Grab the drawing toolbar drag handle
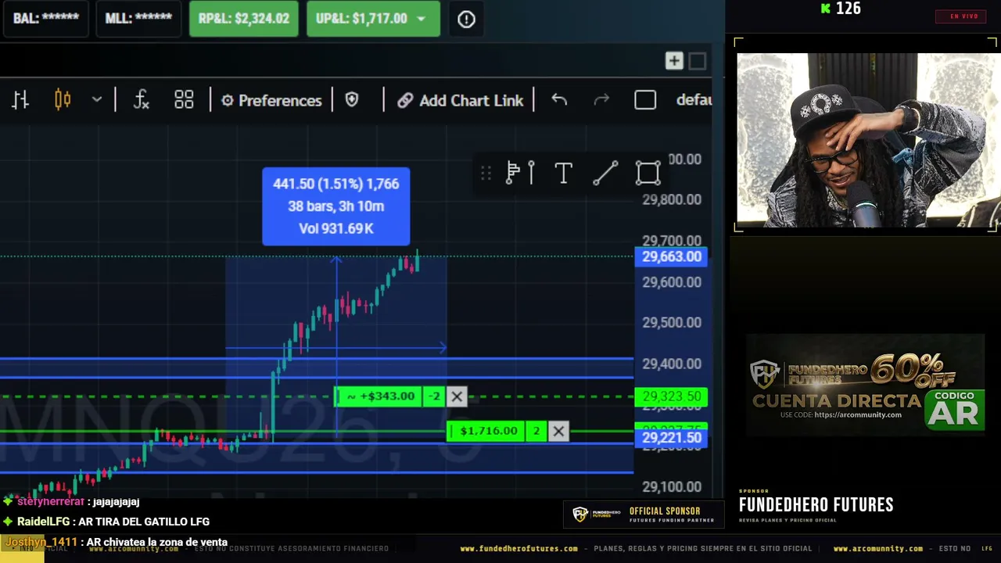The image size is (1001, 563). pyautogui.click(x=486, y=173)
